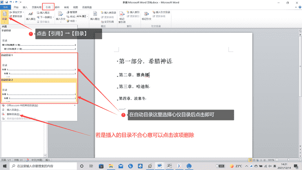Image resolution: width=302 pixels, height=170 pixels.
Task: Collapse the ribbon with the caret icon
Action: coord(296,7)
